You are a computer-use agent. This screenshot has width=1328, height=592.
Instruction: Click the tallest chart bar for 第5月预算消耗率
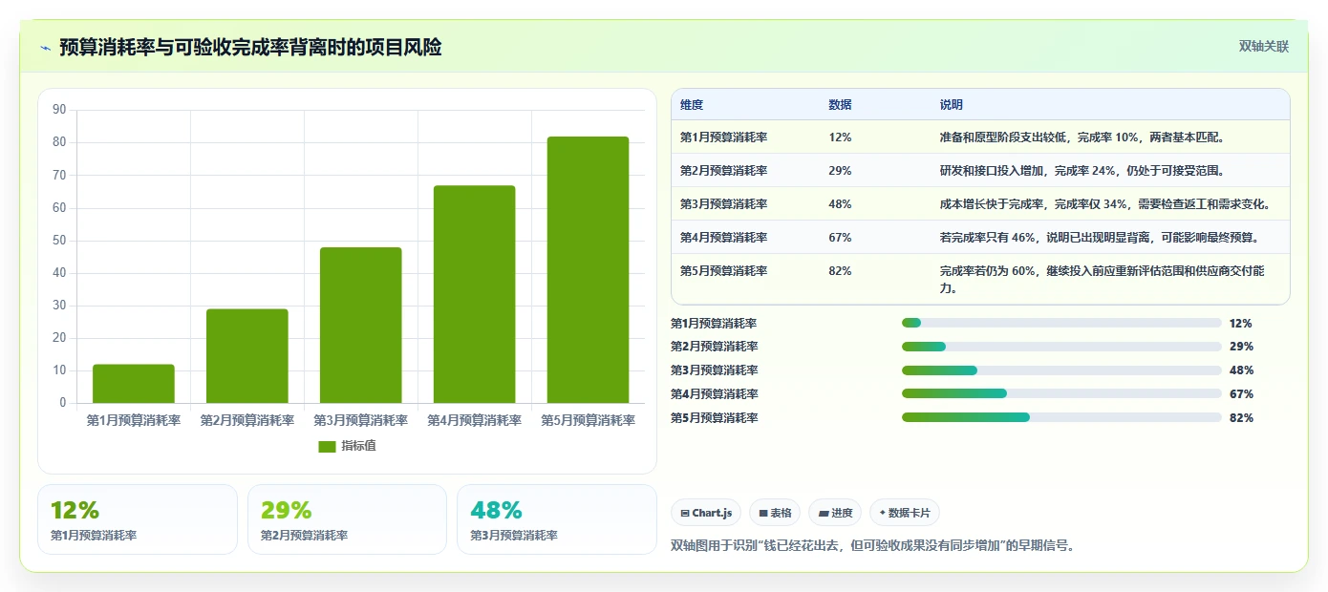[588, 269]
